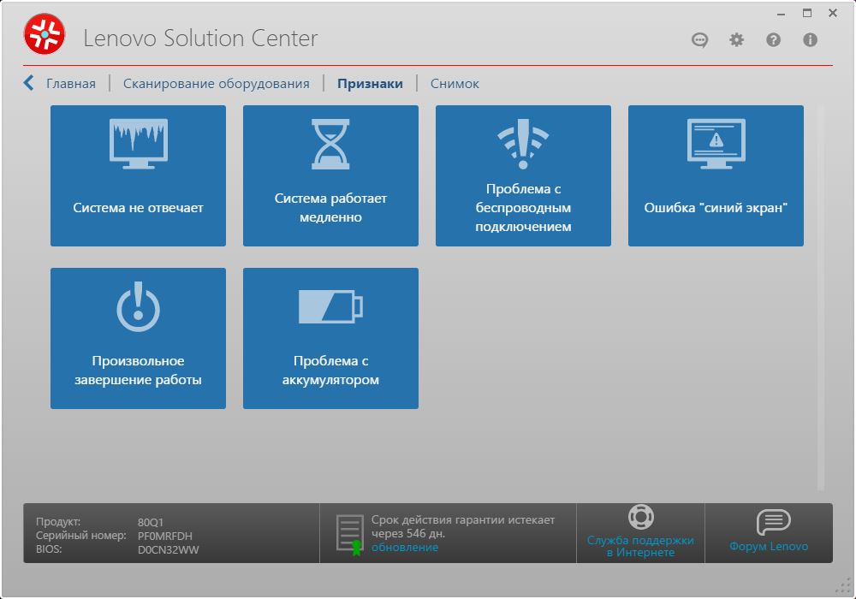
Task: Maximize the Lenovo Solution Center window
Action: (807, 13)
